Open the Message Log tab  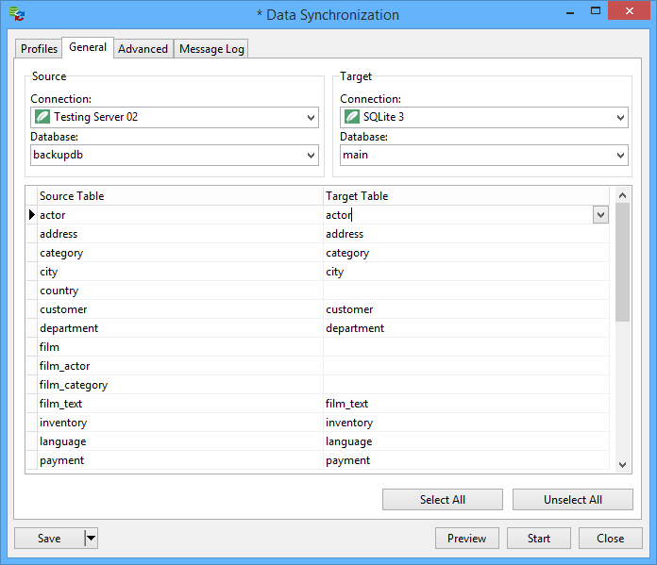tap(211, 49)
